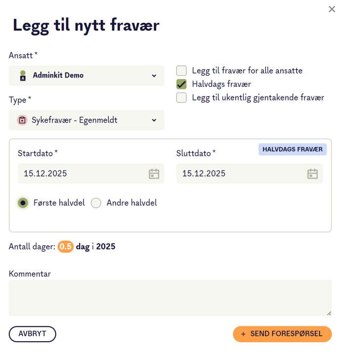This screenshot has width=340, height=355.
Task: Uncheck the Halvdags fravær checkbox
Action: coord(182,84)
